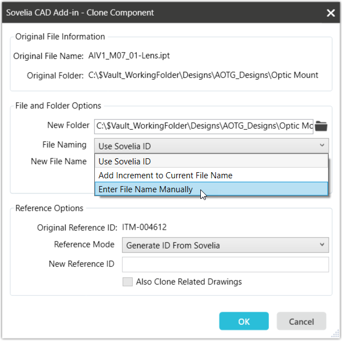Open the File Naming dropdown
This screenshot has height=341, width=342.
click(x=211, y=146)
